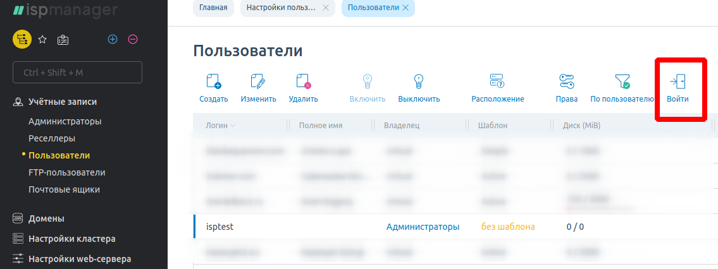
Task: Collapse all menu with red minus icon
Action: pyautogui.click(x=133, y=39)
